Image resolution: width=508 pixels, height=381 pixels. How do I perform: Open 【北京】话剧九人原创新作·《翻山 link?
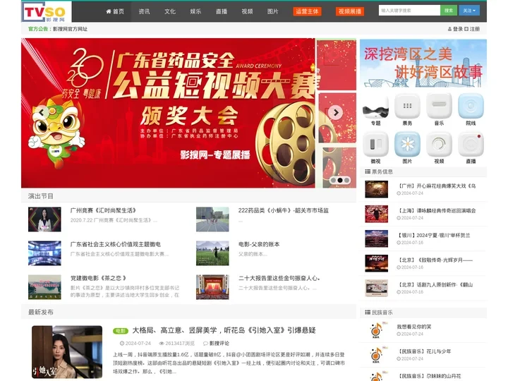tap(435, 284)
